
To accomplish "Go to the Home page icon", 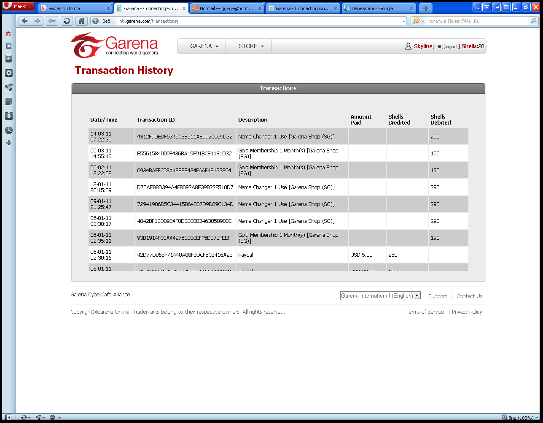I will pos(82,21).
